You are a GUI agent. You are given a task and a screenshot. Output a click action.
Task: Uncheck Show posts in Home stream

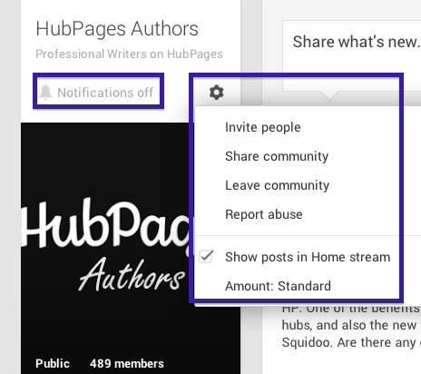tap(207, 257)
